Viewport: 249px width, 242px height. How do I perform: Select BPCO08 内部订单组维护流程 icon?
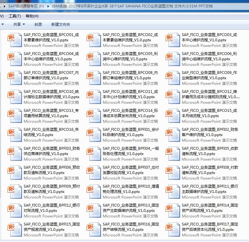94,78
